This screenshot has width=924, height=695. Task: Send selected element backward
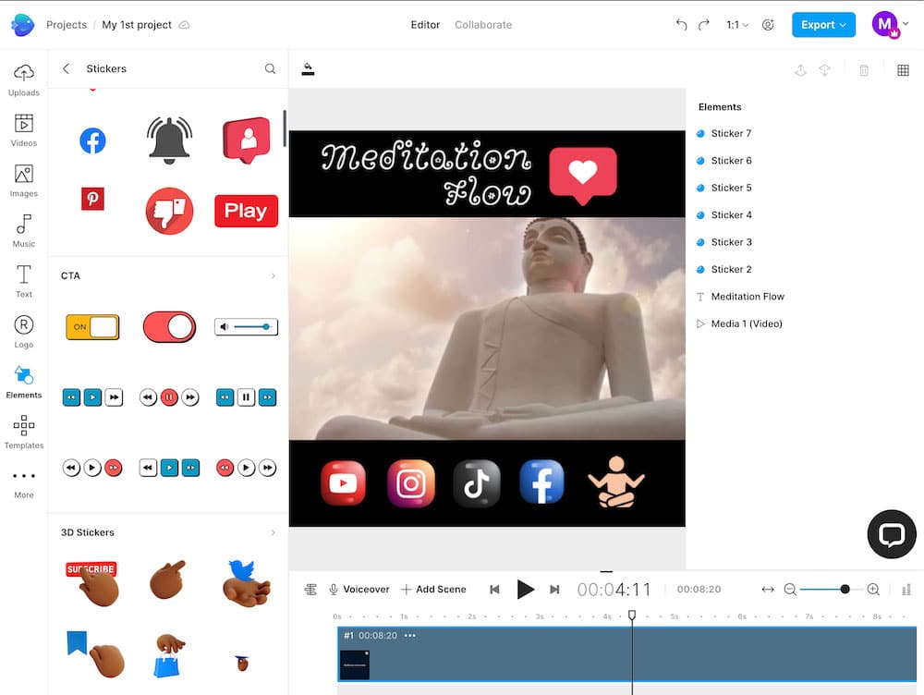[x=824, y=70]
